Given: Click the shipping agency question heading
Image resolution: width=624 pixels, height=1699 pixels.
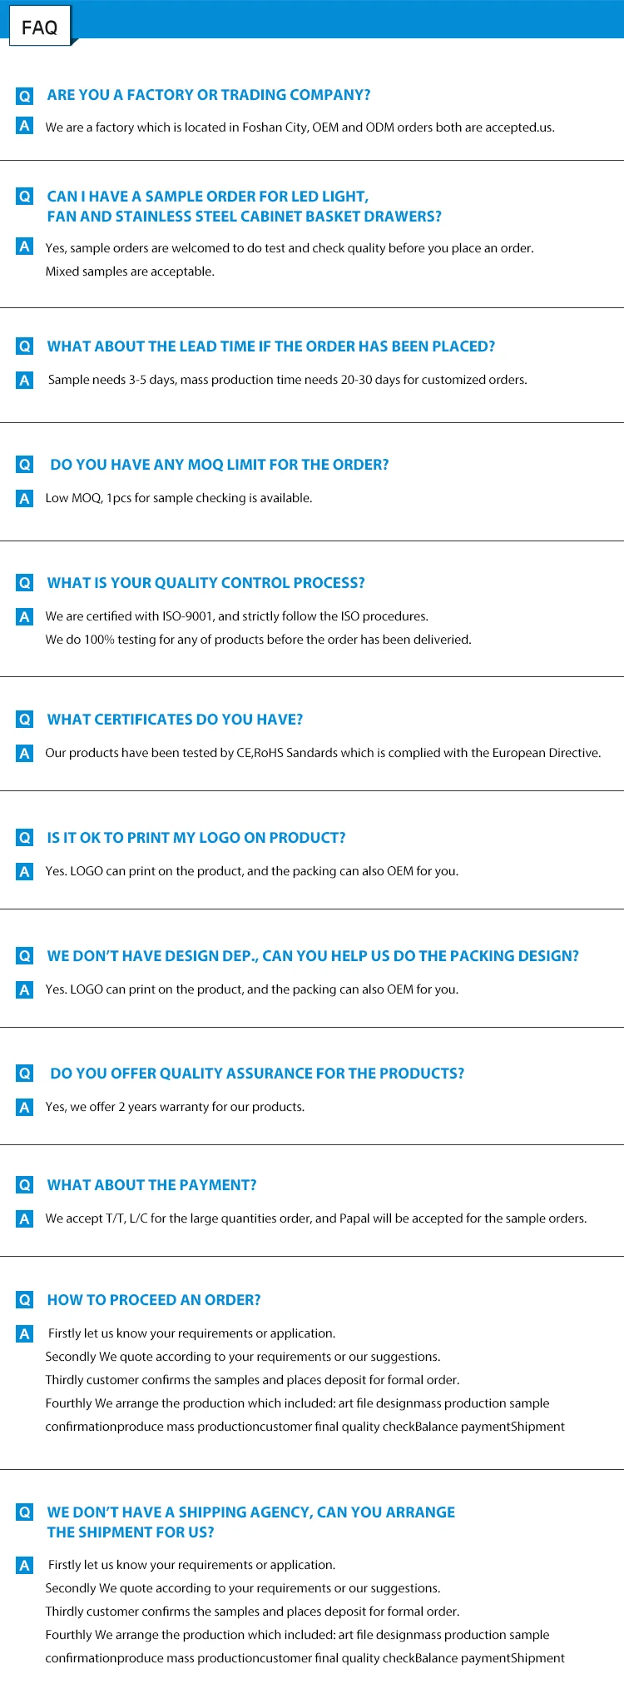Looking at the screenshot, I should pyautogui.click(x=251, y=1522).
